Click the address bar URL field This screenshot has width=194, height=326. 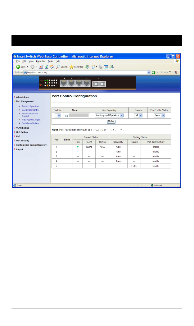coord(85,72)
